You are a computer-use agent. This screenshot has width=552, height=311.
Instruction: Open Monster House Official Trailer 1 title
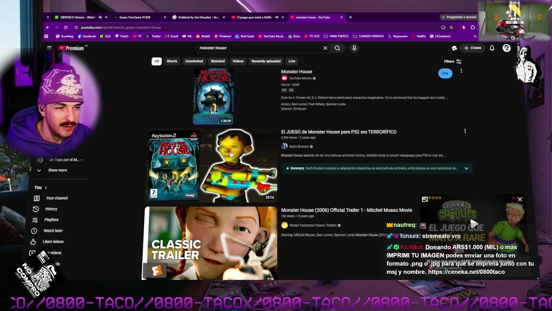(x=347, y=210)
